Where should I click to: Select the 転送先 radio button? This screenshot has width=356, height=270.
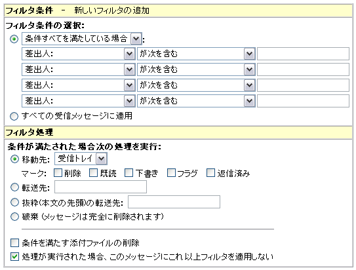(x=14, y=187)
